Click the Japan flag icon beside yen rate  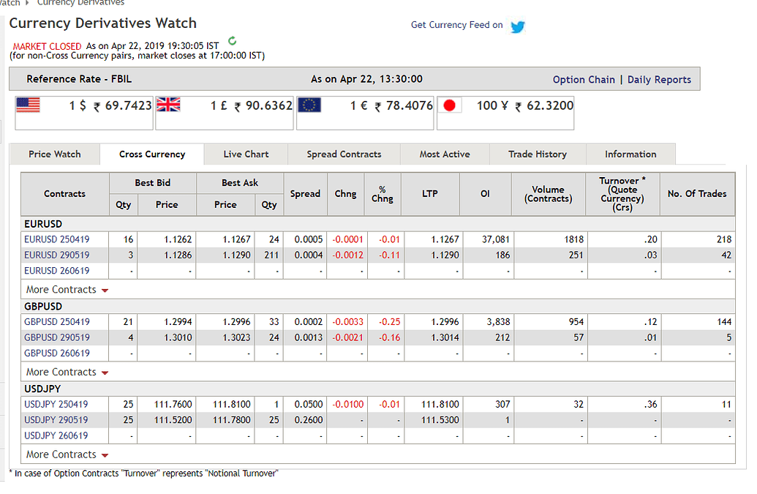pyautogui.click(x=450, y=105)
